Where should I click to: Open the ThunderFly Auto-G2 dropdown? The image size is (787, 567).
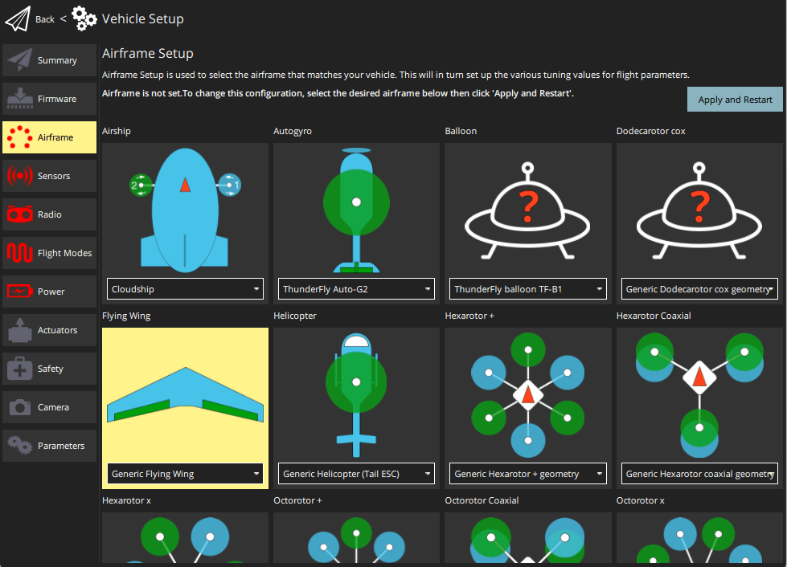coord(356,289)
